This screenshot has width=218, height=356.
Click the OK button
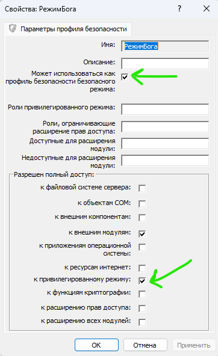point(96,345)
